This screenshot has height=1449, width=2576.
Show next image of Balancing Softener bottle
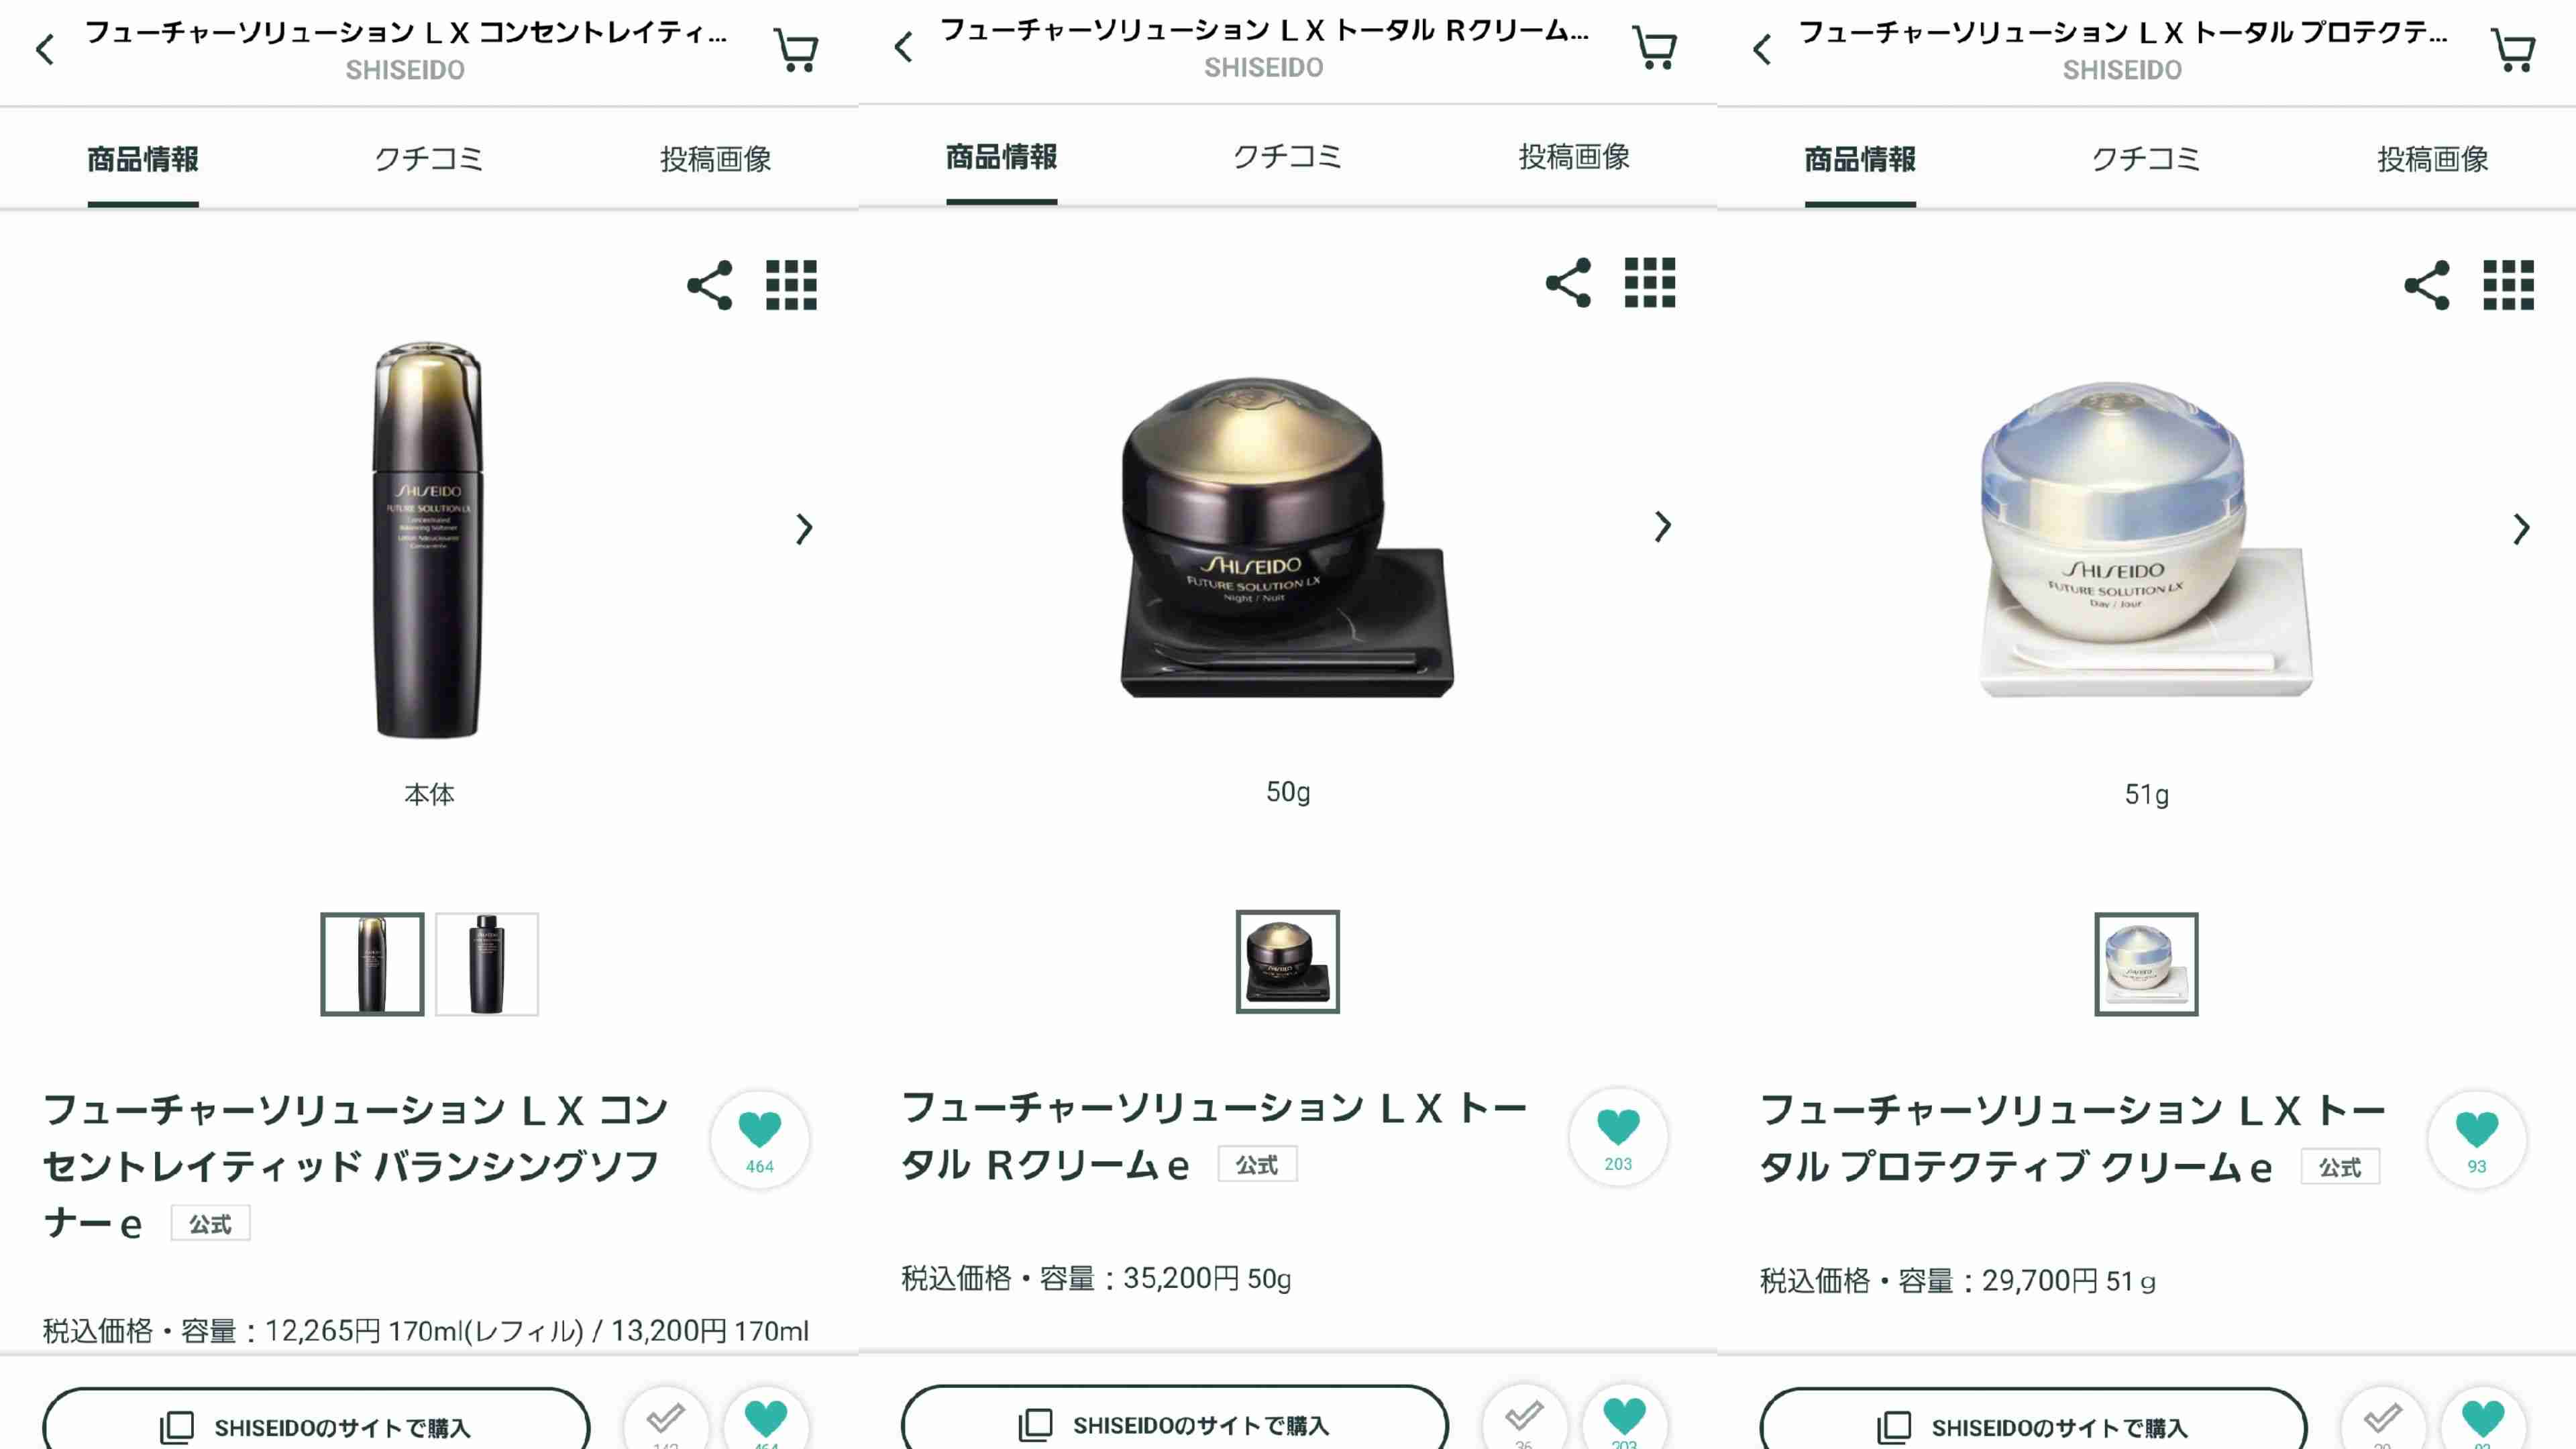[x=804, y=529]
